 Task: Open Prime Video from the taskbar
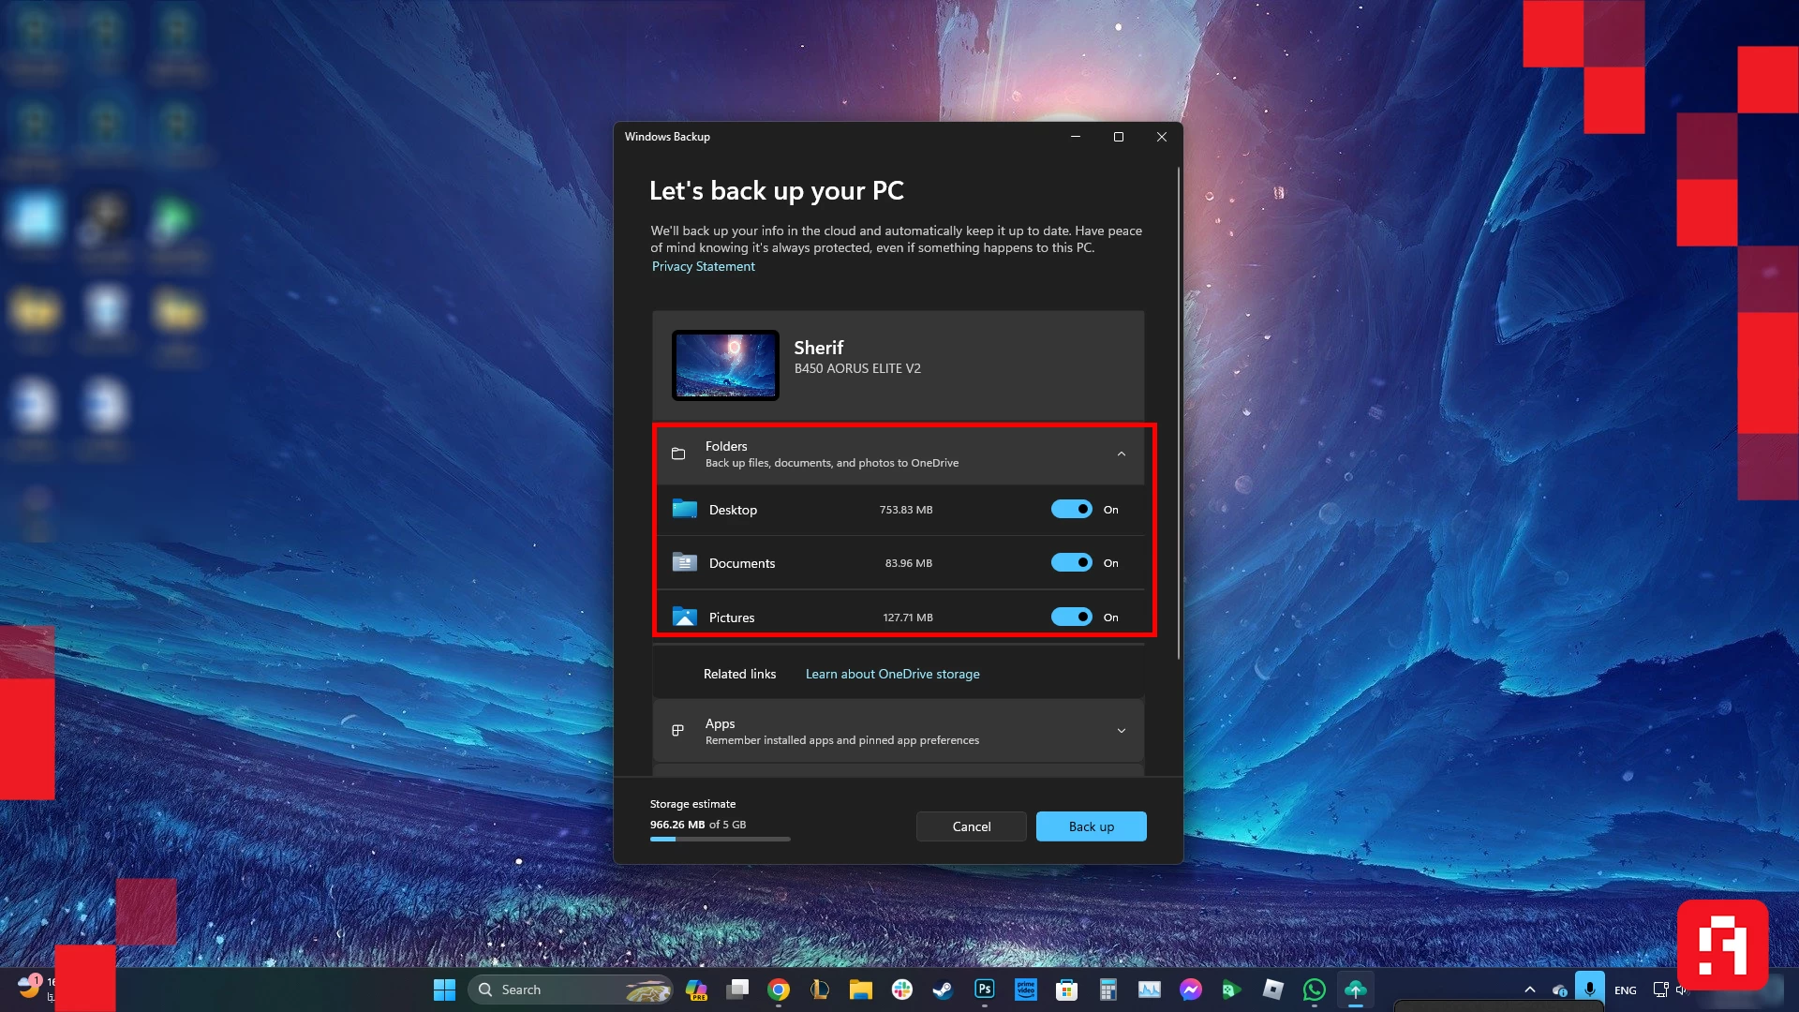1026,990
